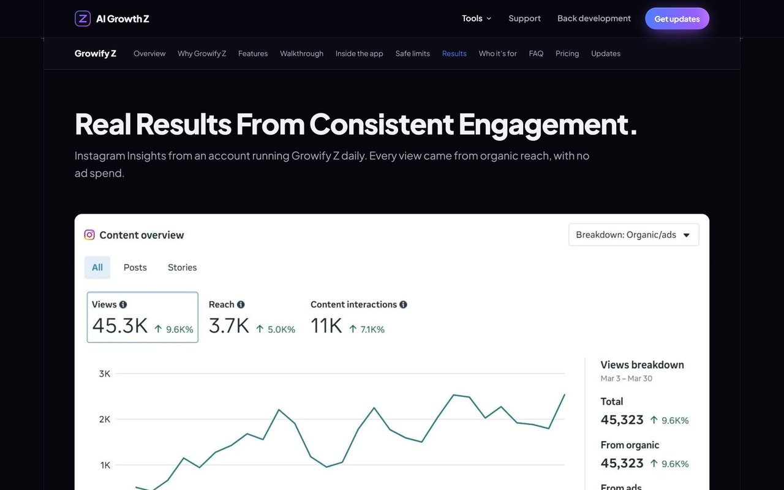The height and width of the screenshot is (490, 784).
Task: Click the From organic 45,323 value
Action: [x=622, y=463]
